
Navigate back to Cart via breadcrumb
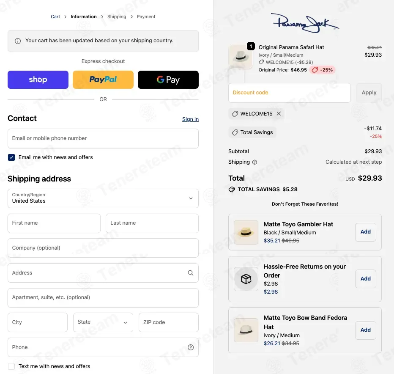pos(55,16)
